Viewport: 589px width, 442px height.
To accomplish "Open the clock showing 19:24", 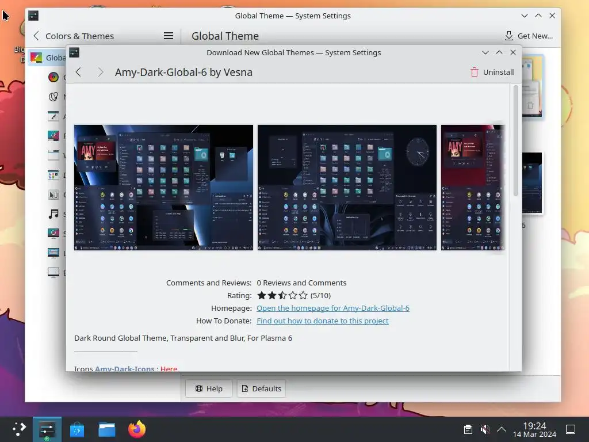I will click(534, 429).
